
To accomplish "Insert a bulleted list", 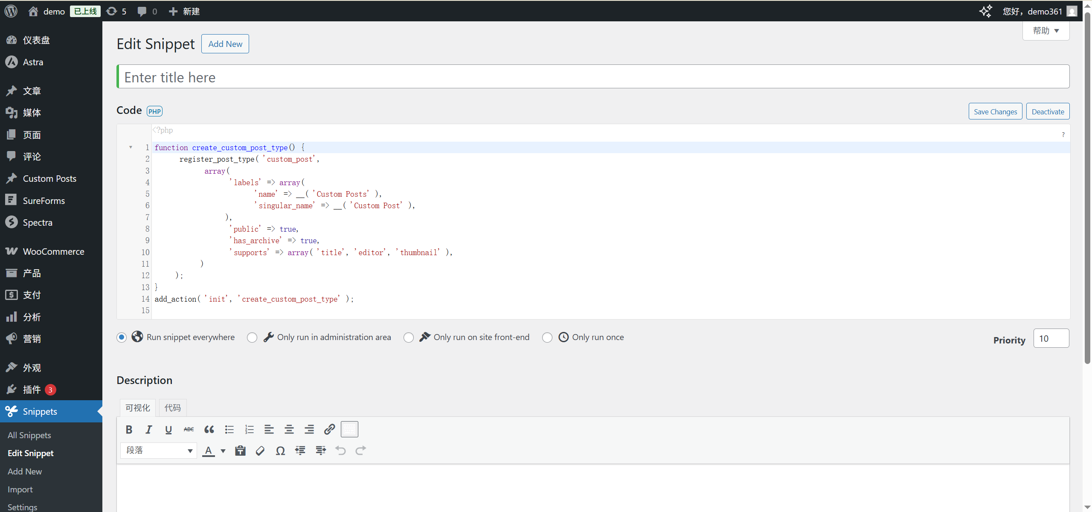I will coord(229,429).
